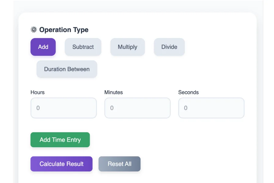The height and width of the screenshot is (183, 274).
Task: Select the Add operation
Action: [43, 47]
